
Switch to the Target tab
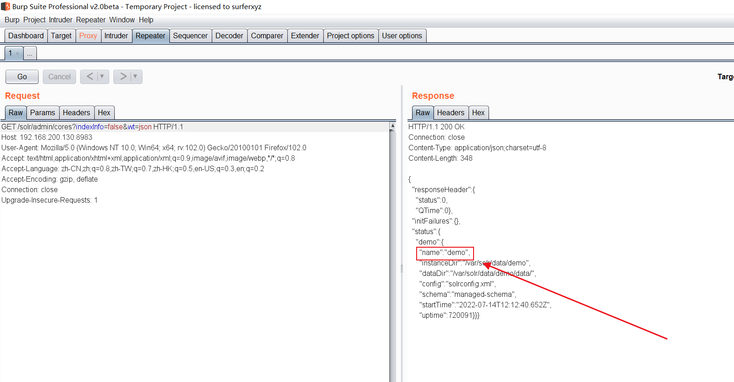tap(61, 36)
